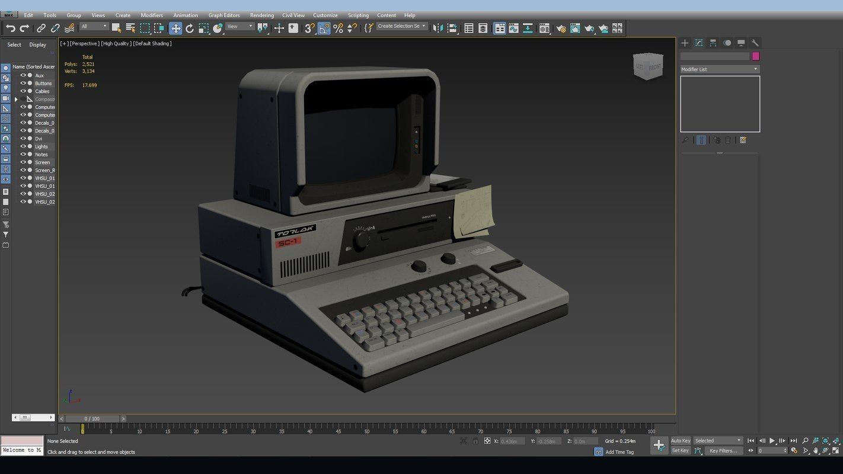Hide the Aux object eye icon
The height and width of the screenshot is (474, 843).
pos(24,76)
